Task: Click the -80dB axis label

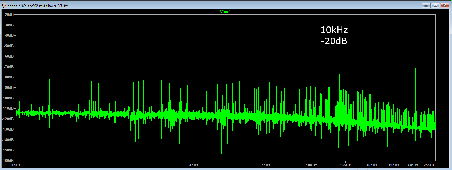Action: [x=9, y=77]
